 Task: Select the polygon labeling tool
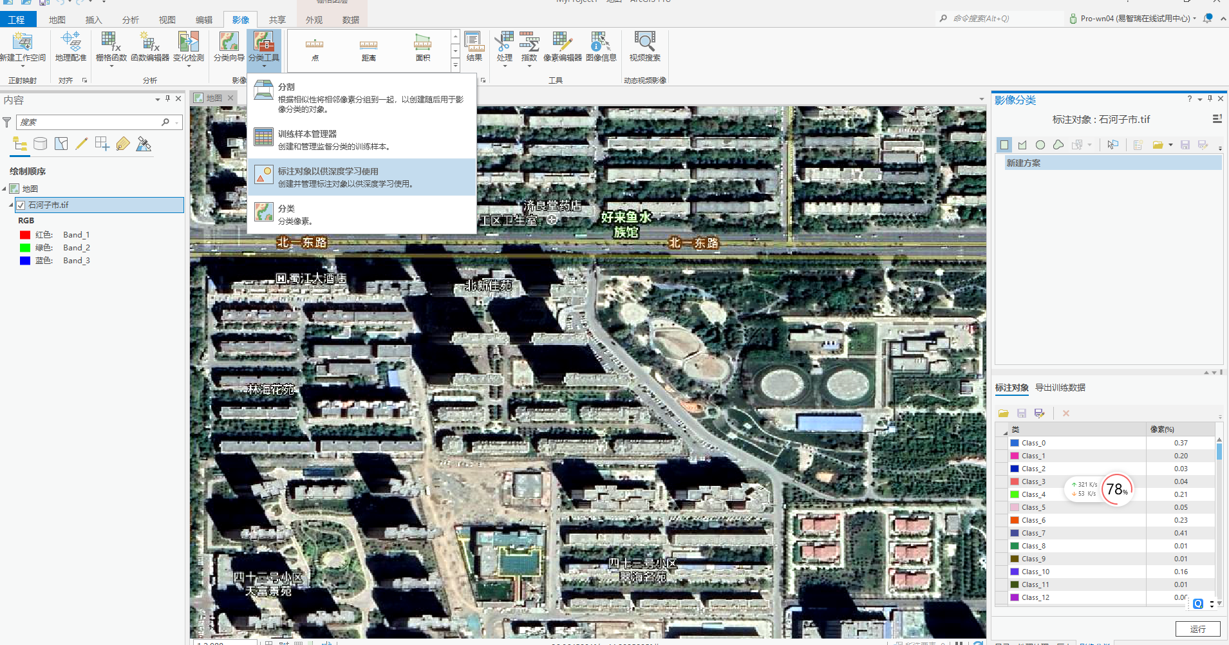[x=1022, y=145]
